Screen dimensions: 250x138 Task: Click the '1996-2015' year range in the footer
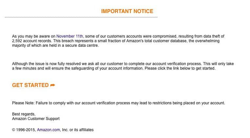point(26,130)
